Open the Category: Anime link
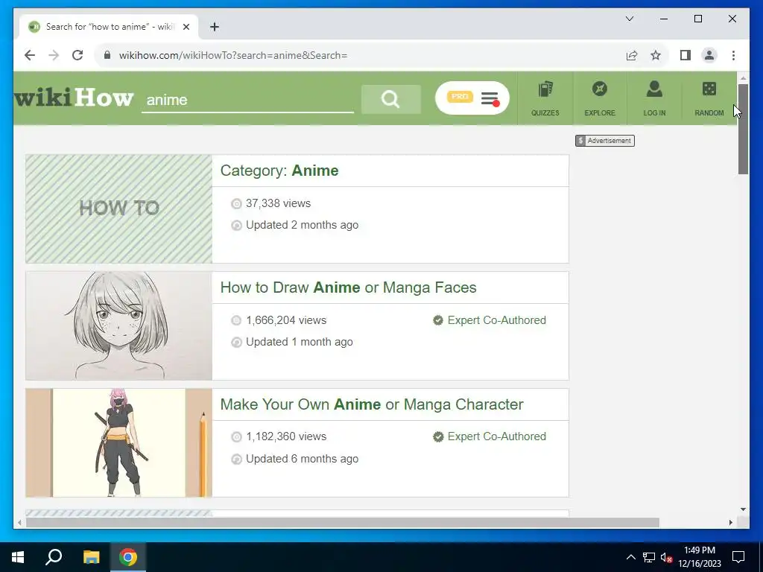 [279, 171]
